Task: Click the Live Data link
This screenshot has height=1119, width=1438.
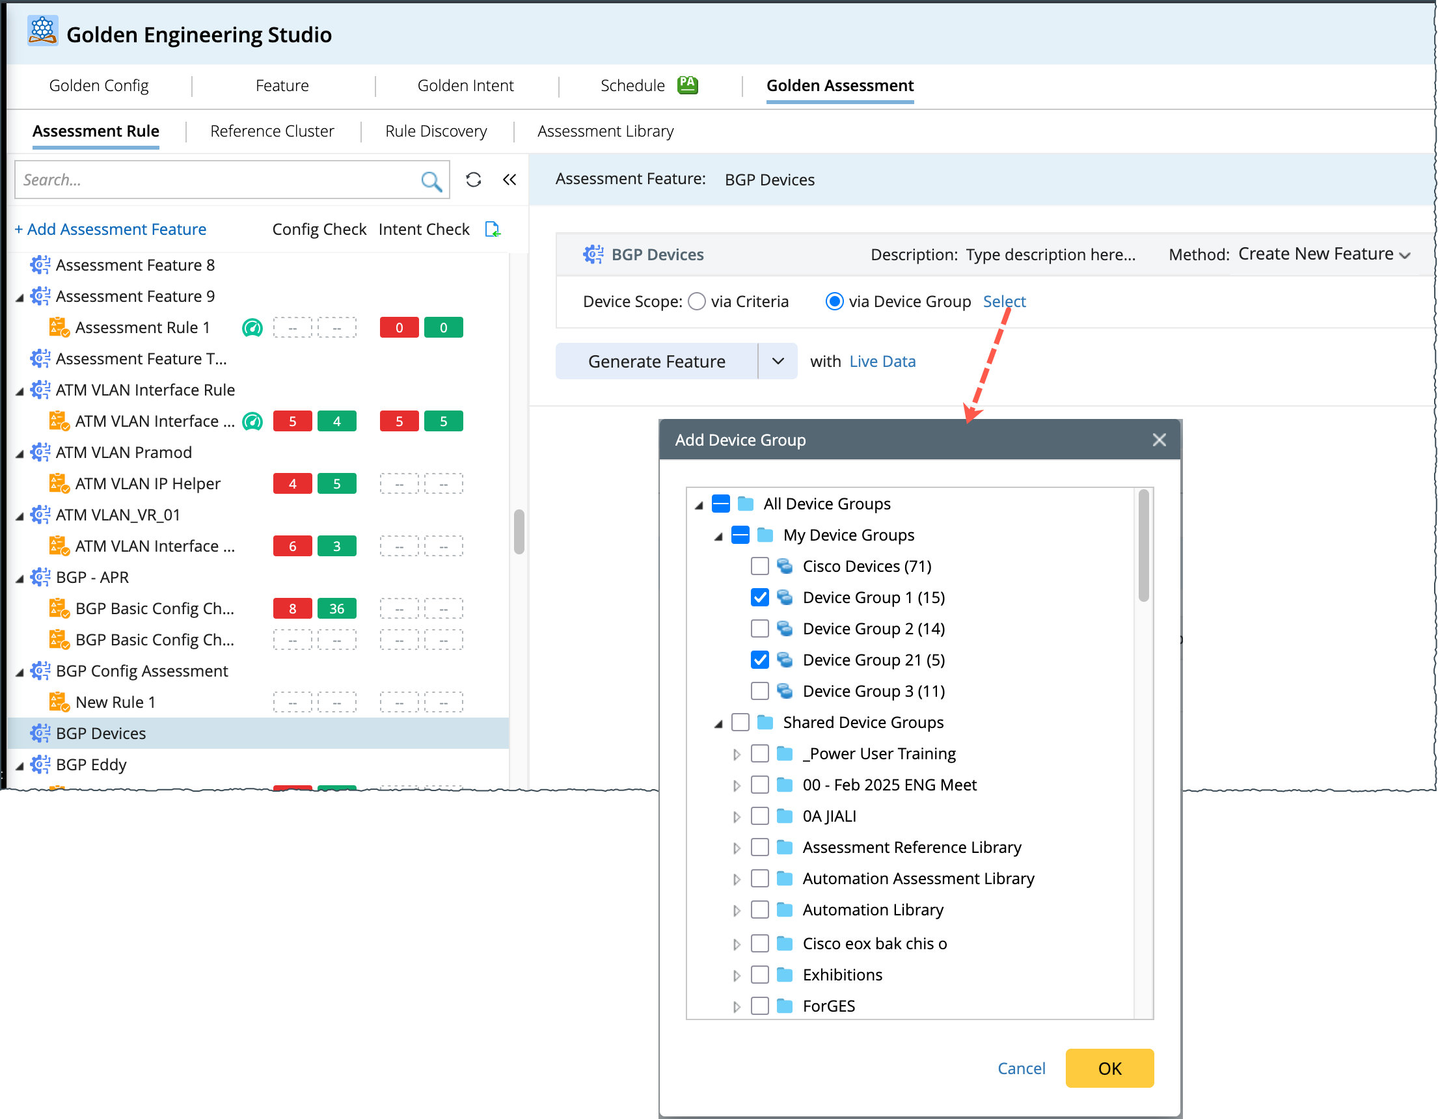Action: coord(882,361)
